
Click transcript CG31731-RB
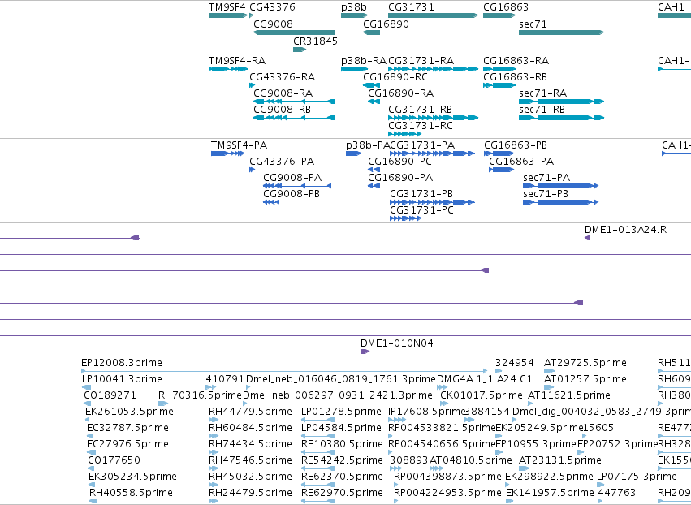pyautogui.click(x=434, y=118)
